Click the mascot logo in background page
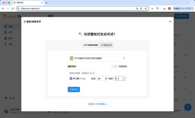This screenshot has height=118, width=195. (5, 16)
